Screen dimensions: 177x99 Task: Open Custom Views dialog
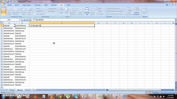pyautogui.click(x=24, y=11)
